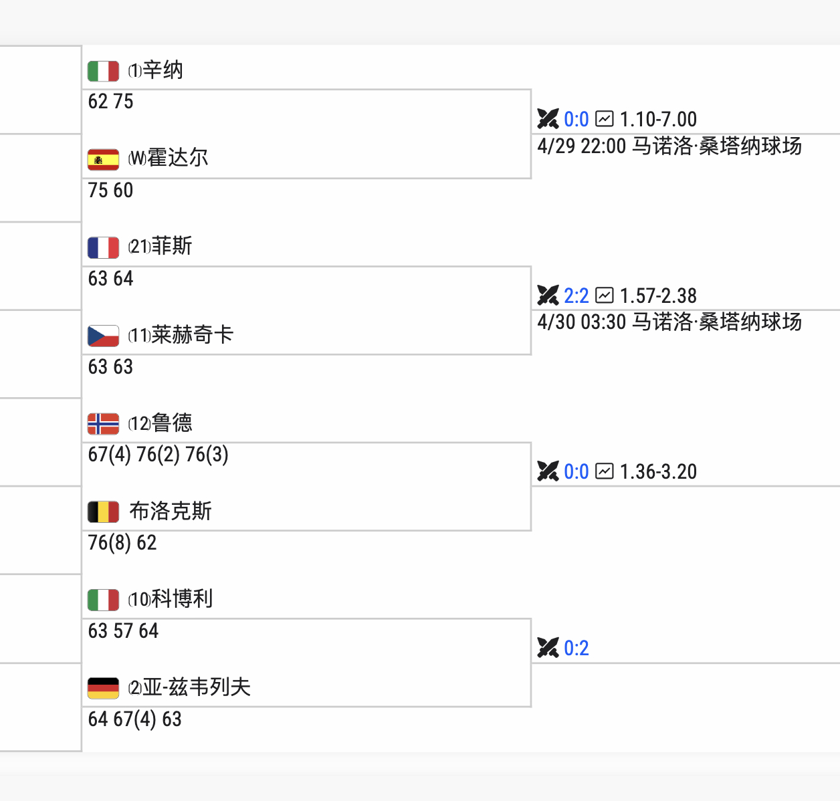Open the 0:0 head-to-head link for 辛纳 match
The image size is (840, 801).
[576, 120]
